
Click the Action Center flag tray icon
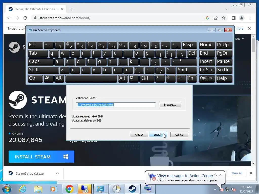point(222,189)
